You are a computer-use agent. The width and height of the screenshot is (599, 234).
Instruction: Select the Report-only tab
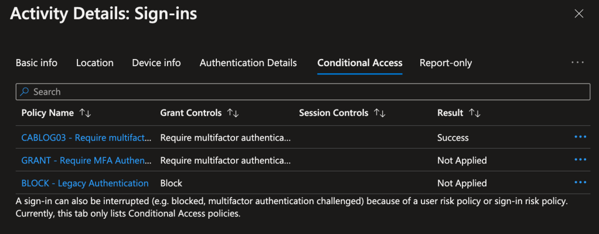[445, 63]
